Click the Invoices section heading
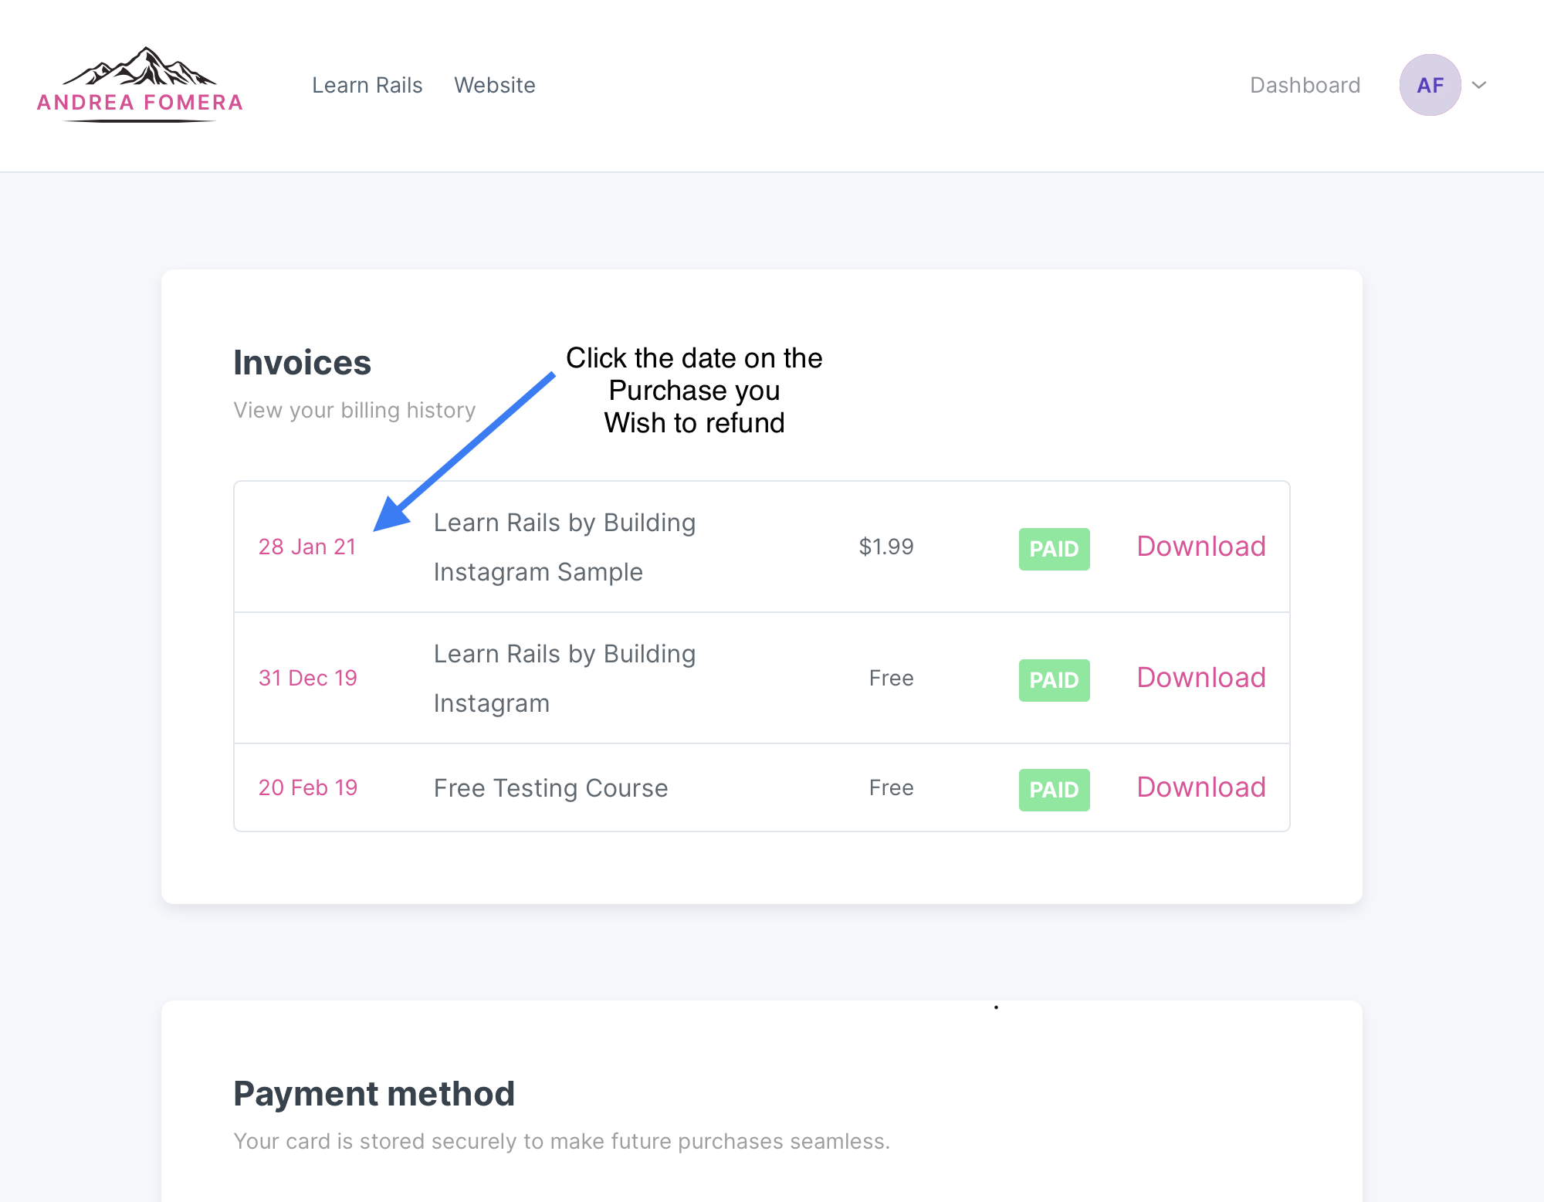Viewport: 1544px width, 1202px height. coord(302,363)
